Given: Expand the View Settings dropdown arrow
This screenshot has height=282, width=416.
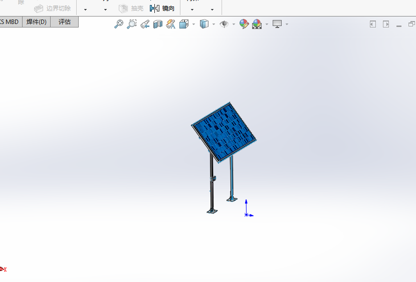Looking at the screenshot, I should point(287,24).
